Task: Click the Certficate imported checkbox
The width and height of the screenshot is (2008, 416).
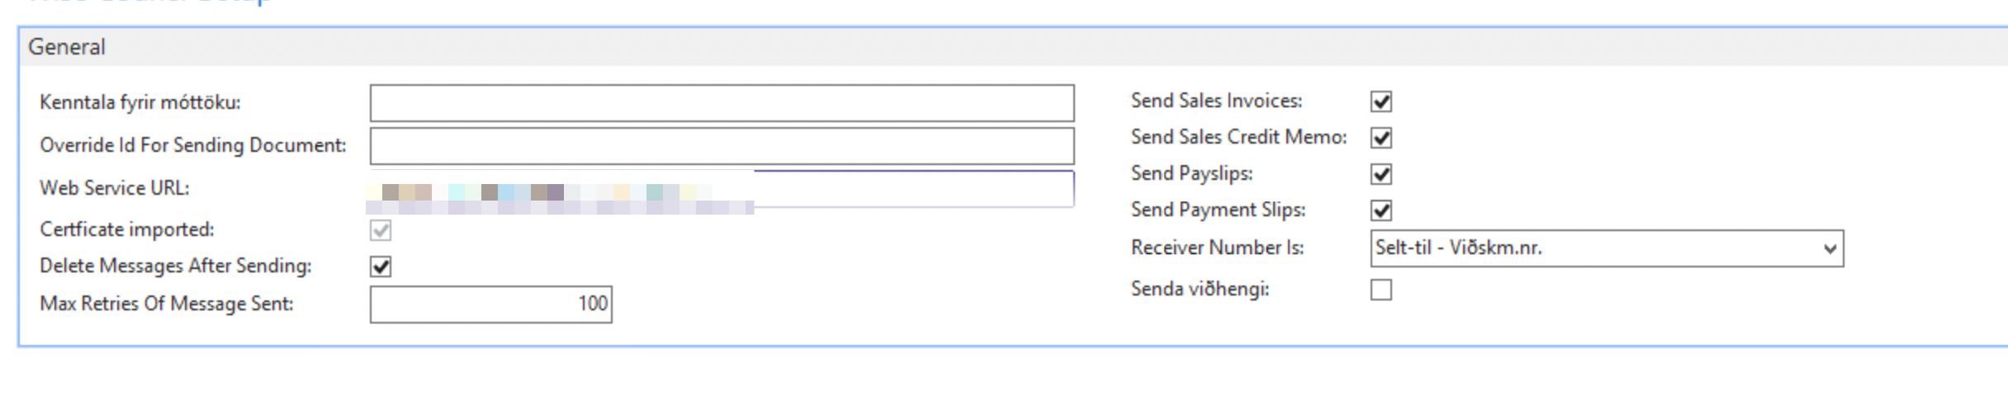Action: (x=381, y=230)
